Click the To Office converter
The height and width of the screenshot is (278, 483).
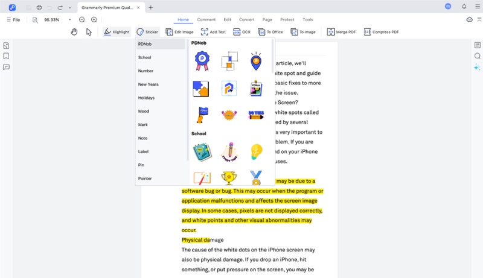(x=270, y=32)
